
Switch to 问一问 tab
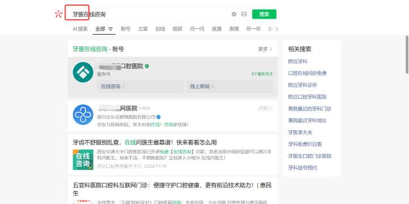(x=197, y=29)
